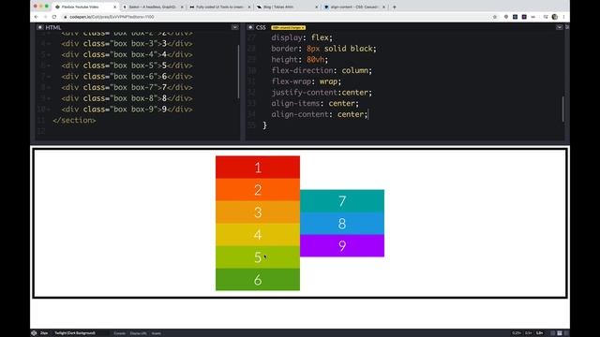Click the box 7 teal preview block
The height and width of the screenshot is (337, 600).
pos(341,201)
